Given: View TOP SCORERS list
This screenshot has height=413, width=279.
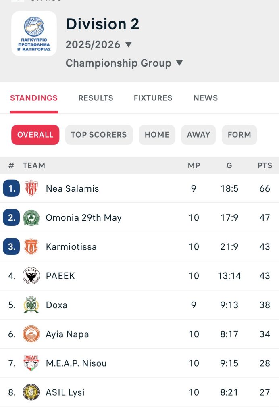Looking at the screenshot, I should 99,135.
